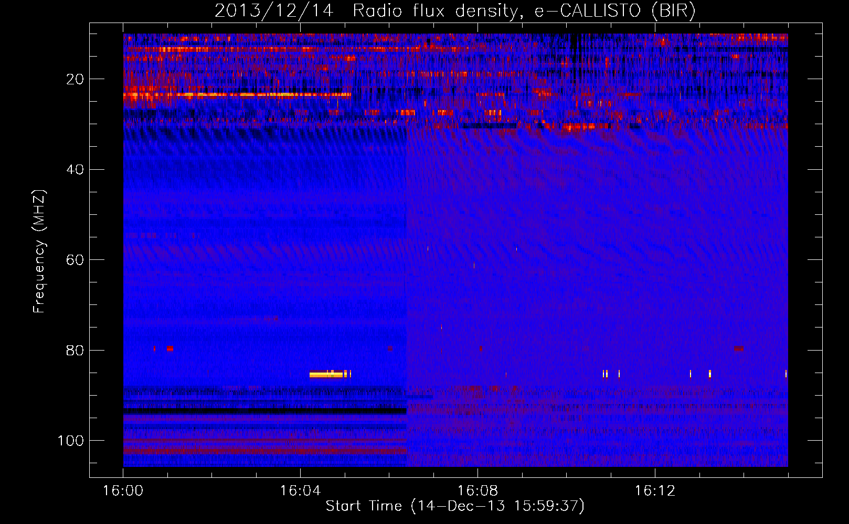The width and height of the screenshot is (849, 524).
Task: Click the bright yellow emission band near 23 MHz
Action: [237, 95]
